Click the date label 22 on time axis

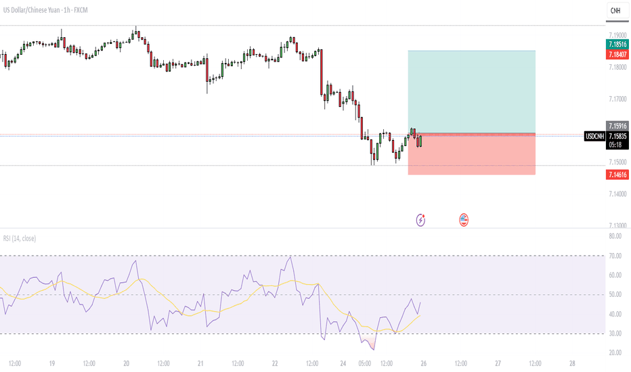275,364
